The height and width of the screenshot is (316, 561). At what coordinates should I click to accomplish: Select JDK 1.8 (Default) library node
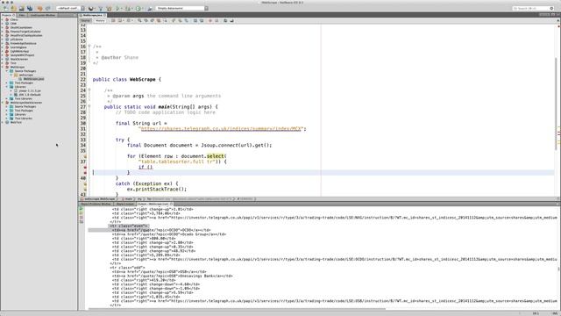(30, 95)
